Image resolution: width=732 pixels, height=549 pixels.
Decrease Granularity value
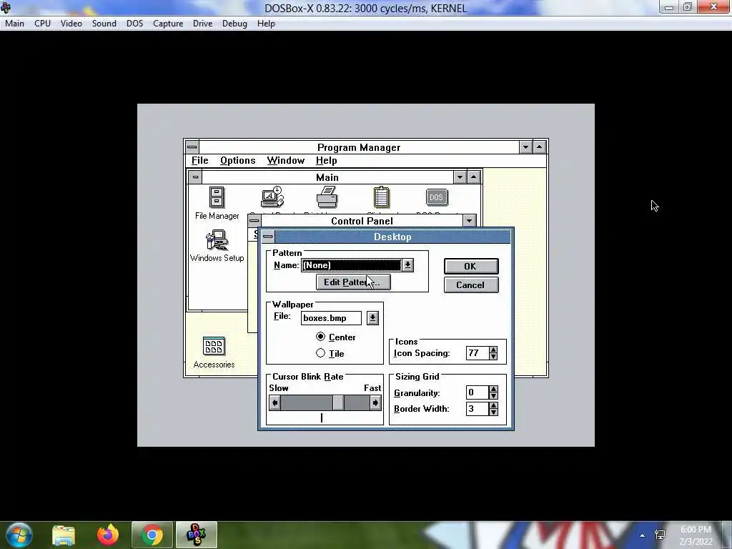click(493, 396)
